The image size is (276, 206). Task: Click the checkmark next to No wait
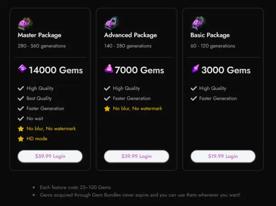[21, 118]
